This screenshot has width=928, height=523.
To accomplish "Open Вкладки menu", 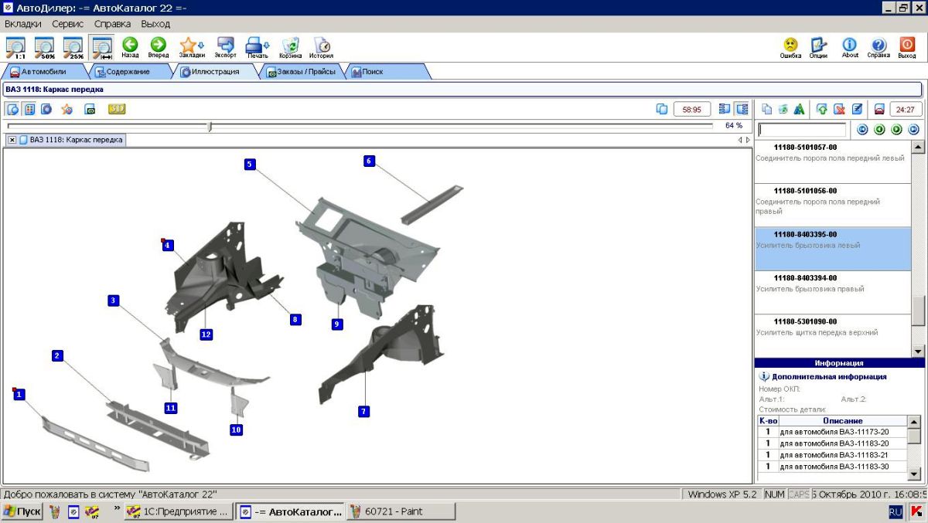I will point(23,24).
